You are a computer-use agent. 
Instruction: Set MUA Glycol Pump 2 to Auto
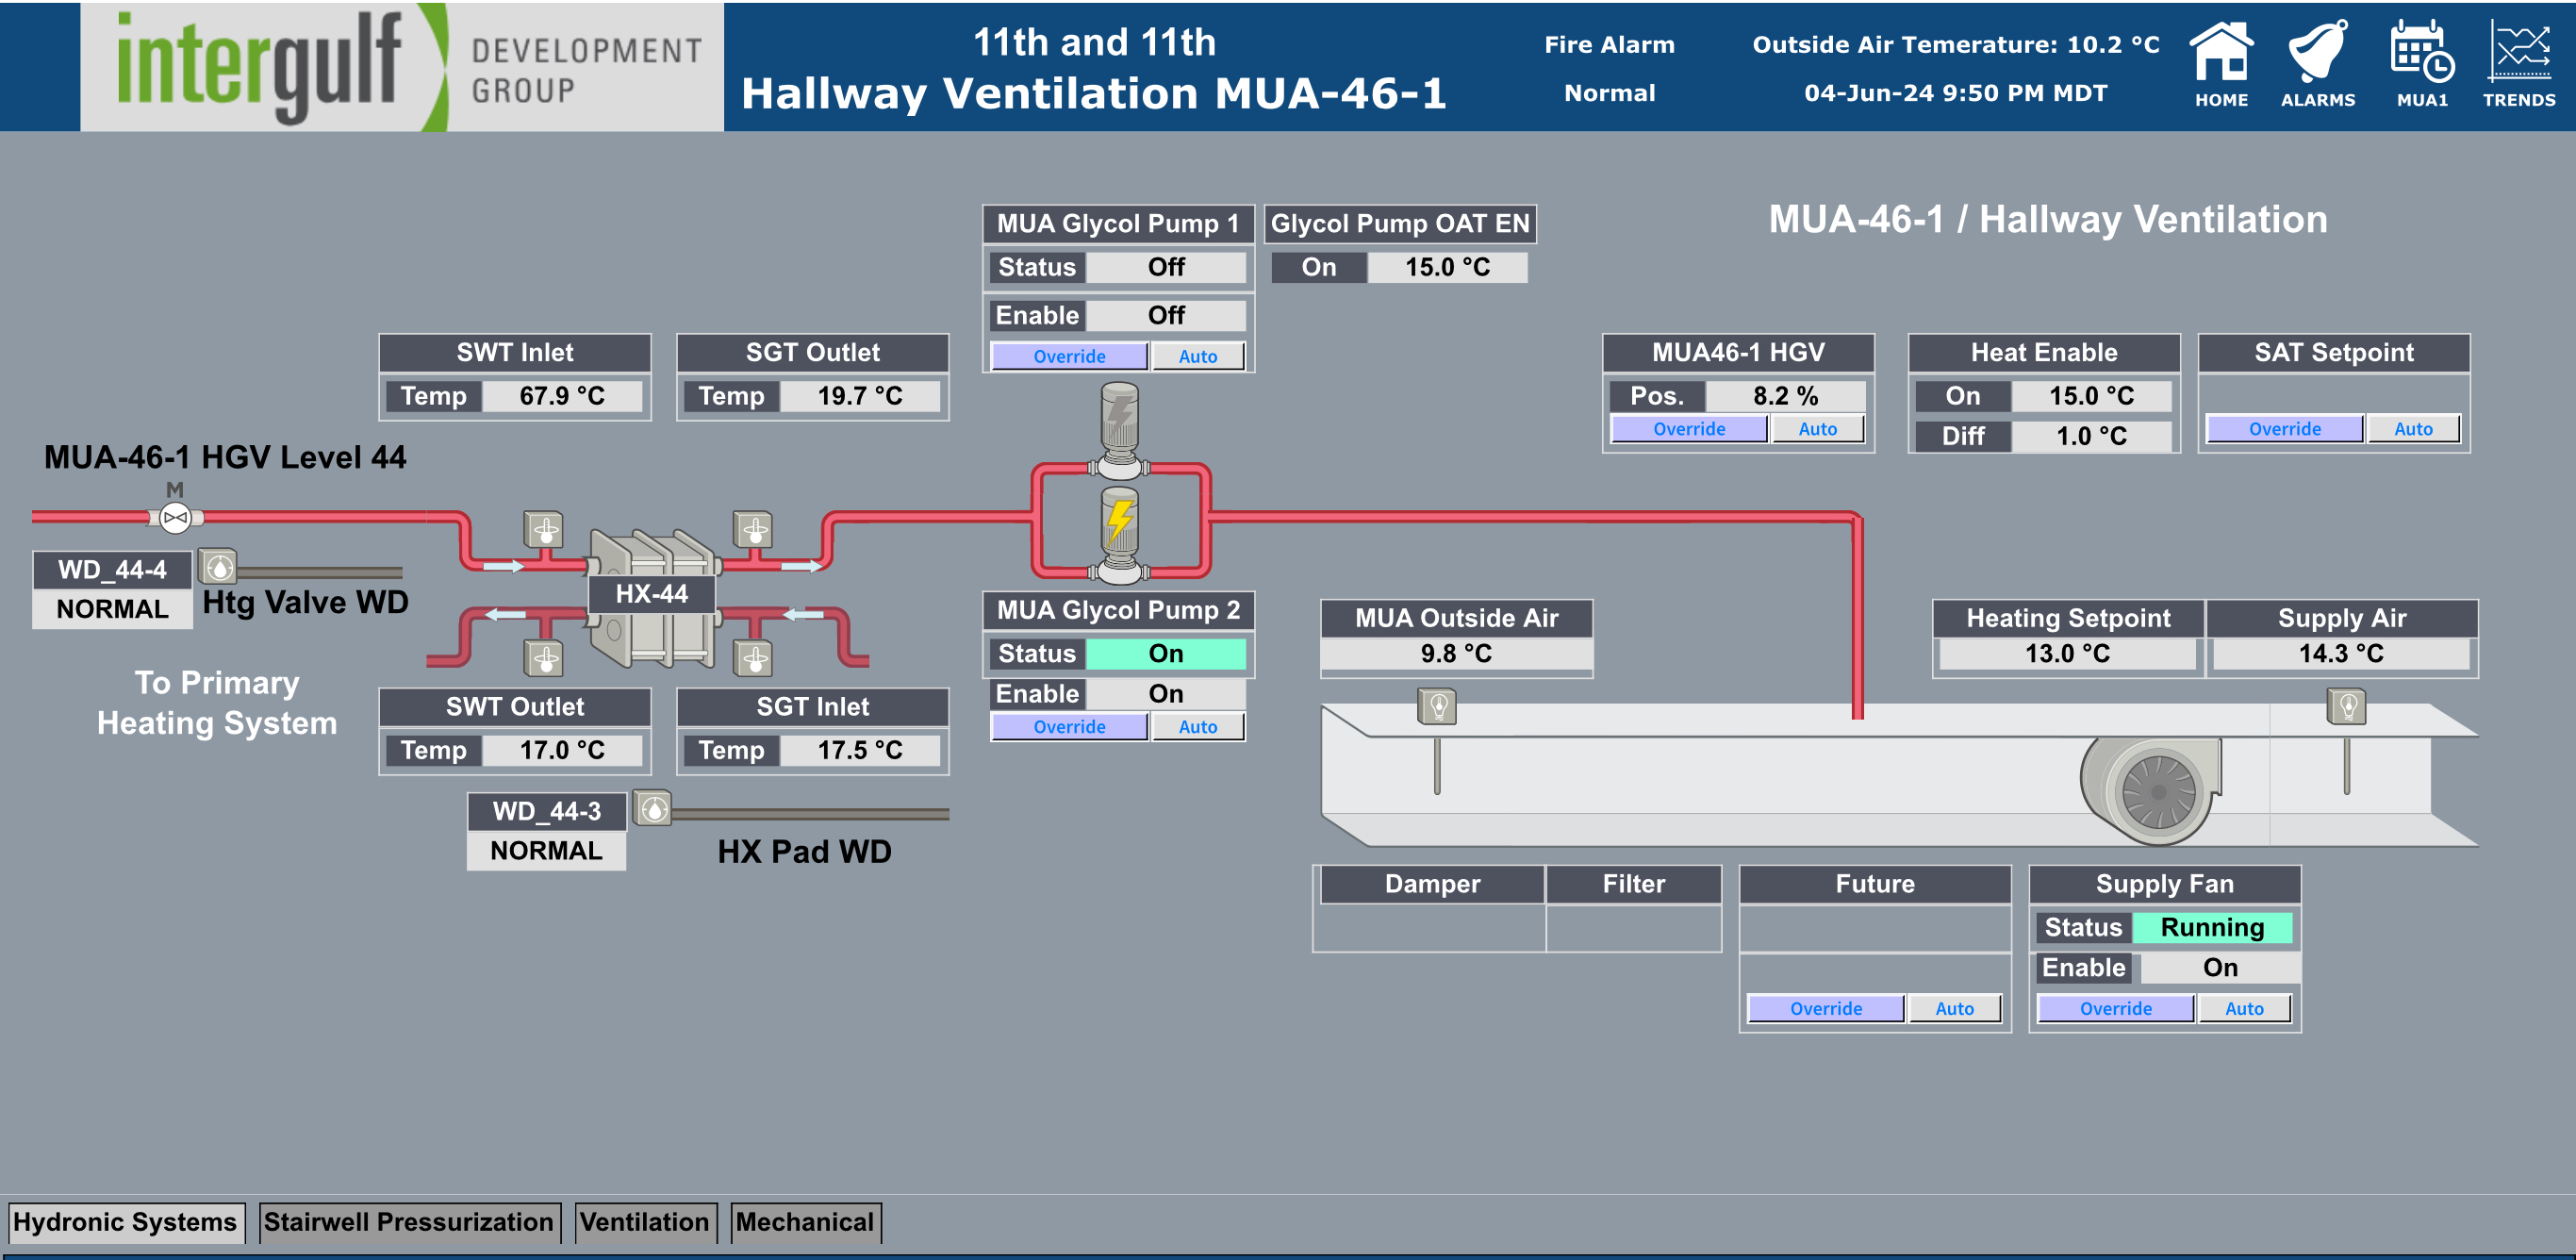(x=1198, y=727)
